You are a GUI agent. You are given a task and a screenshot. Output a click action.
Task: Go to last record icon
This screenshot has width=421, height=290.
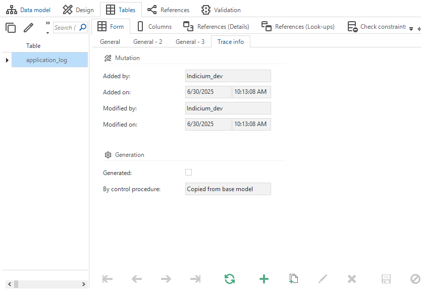click(x=195, y=279)
